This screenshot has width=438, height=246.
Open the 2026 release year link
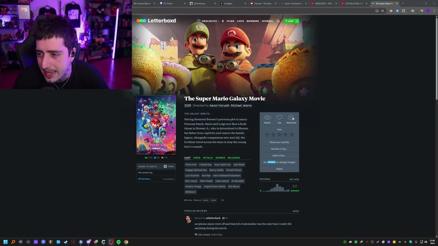(x=188, y=106)
